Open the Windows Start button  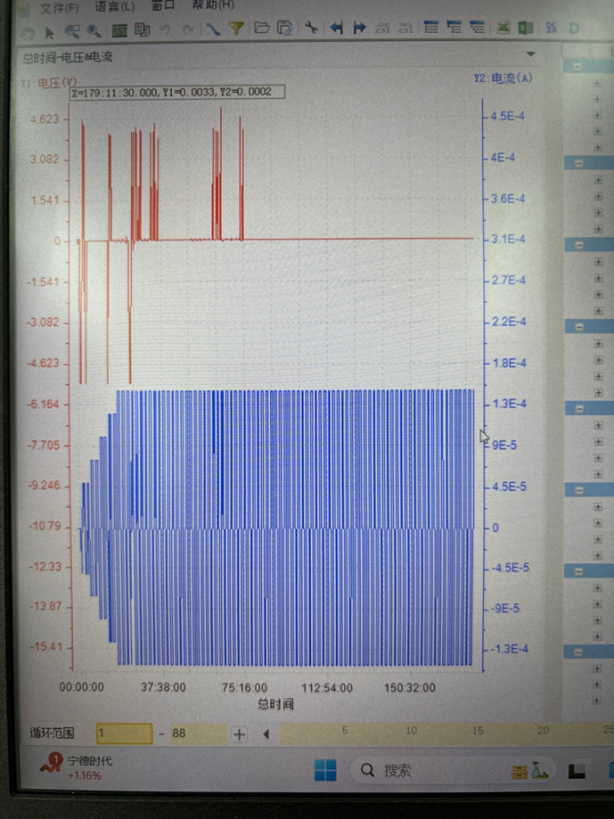(x=326, y=770)
